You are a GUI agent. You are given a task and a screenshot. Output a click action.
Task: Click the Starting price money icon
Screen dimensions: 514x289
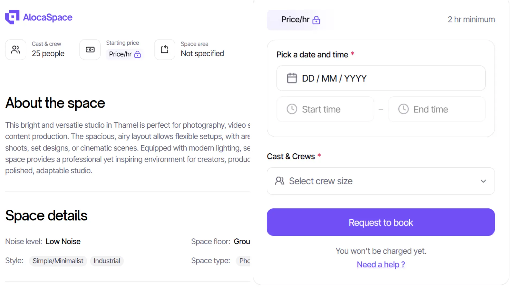[90, 50]
